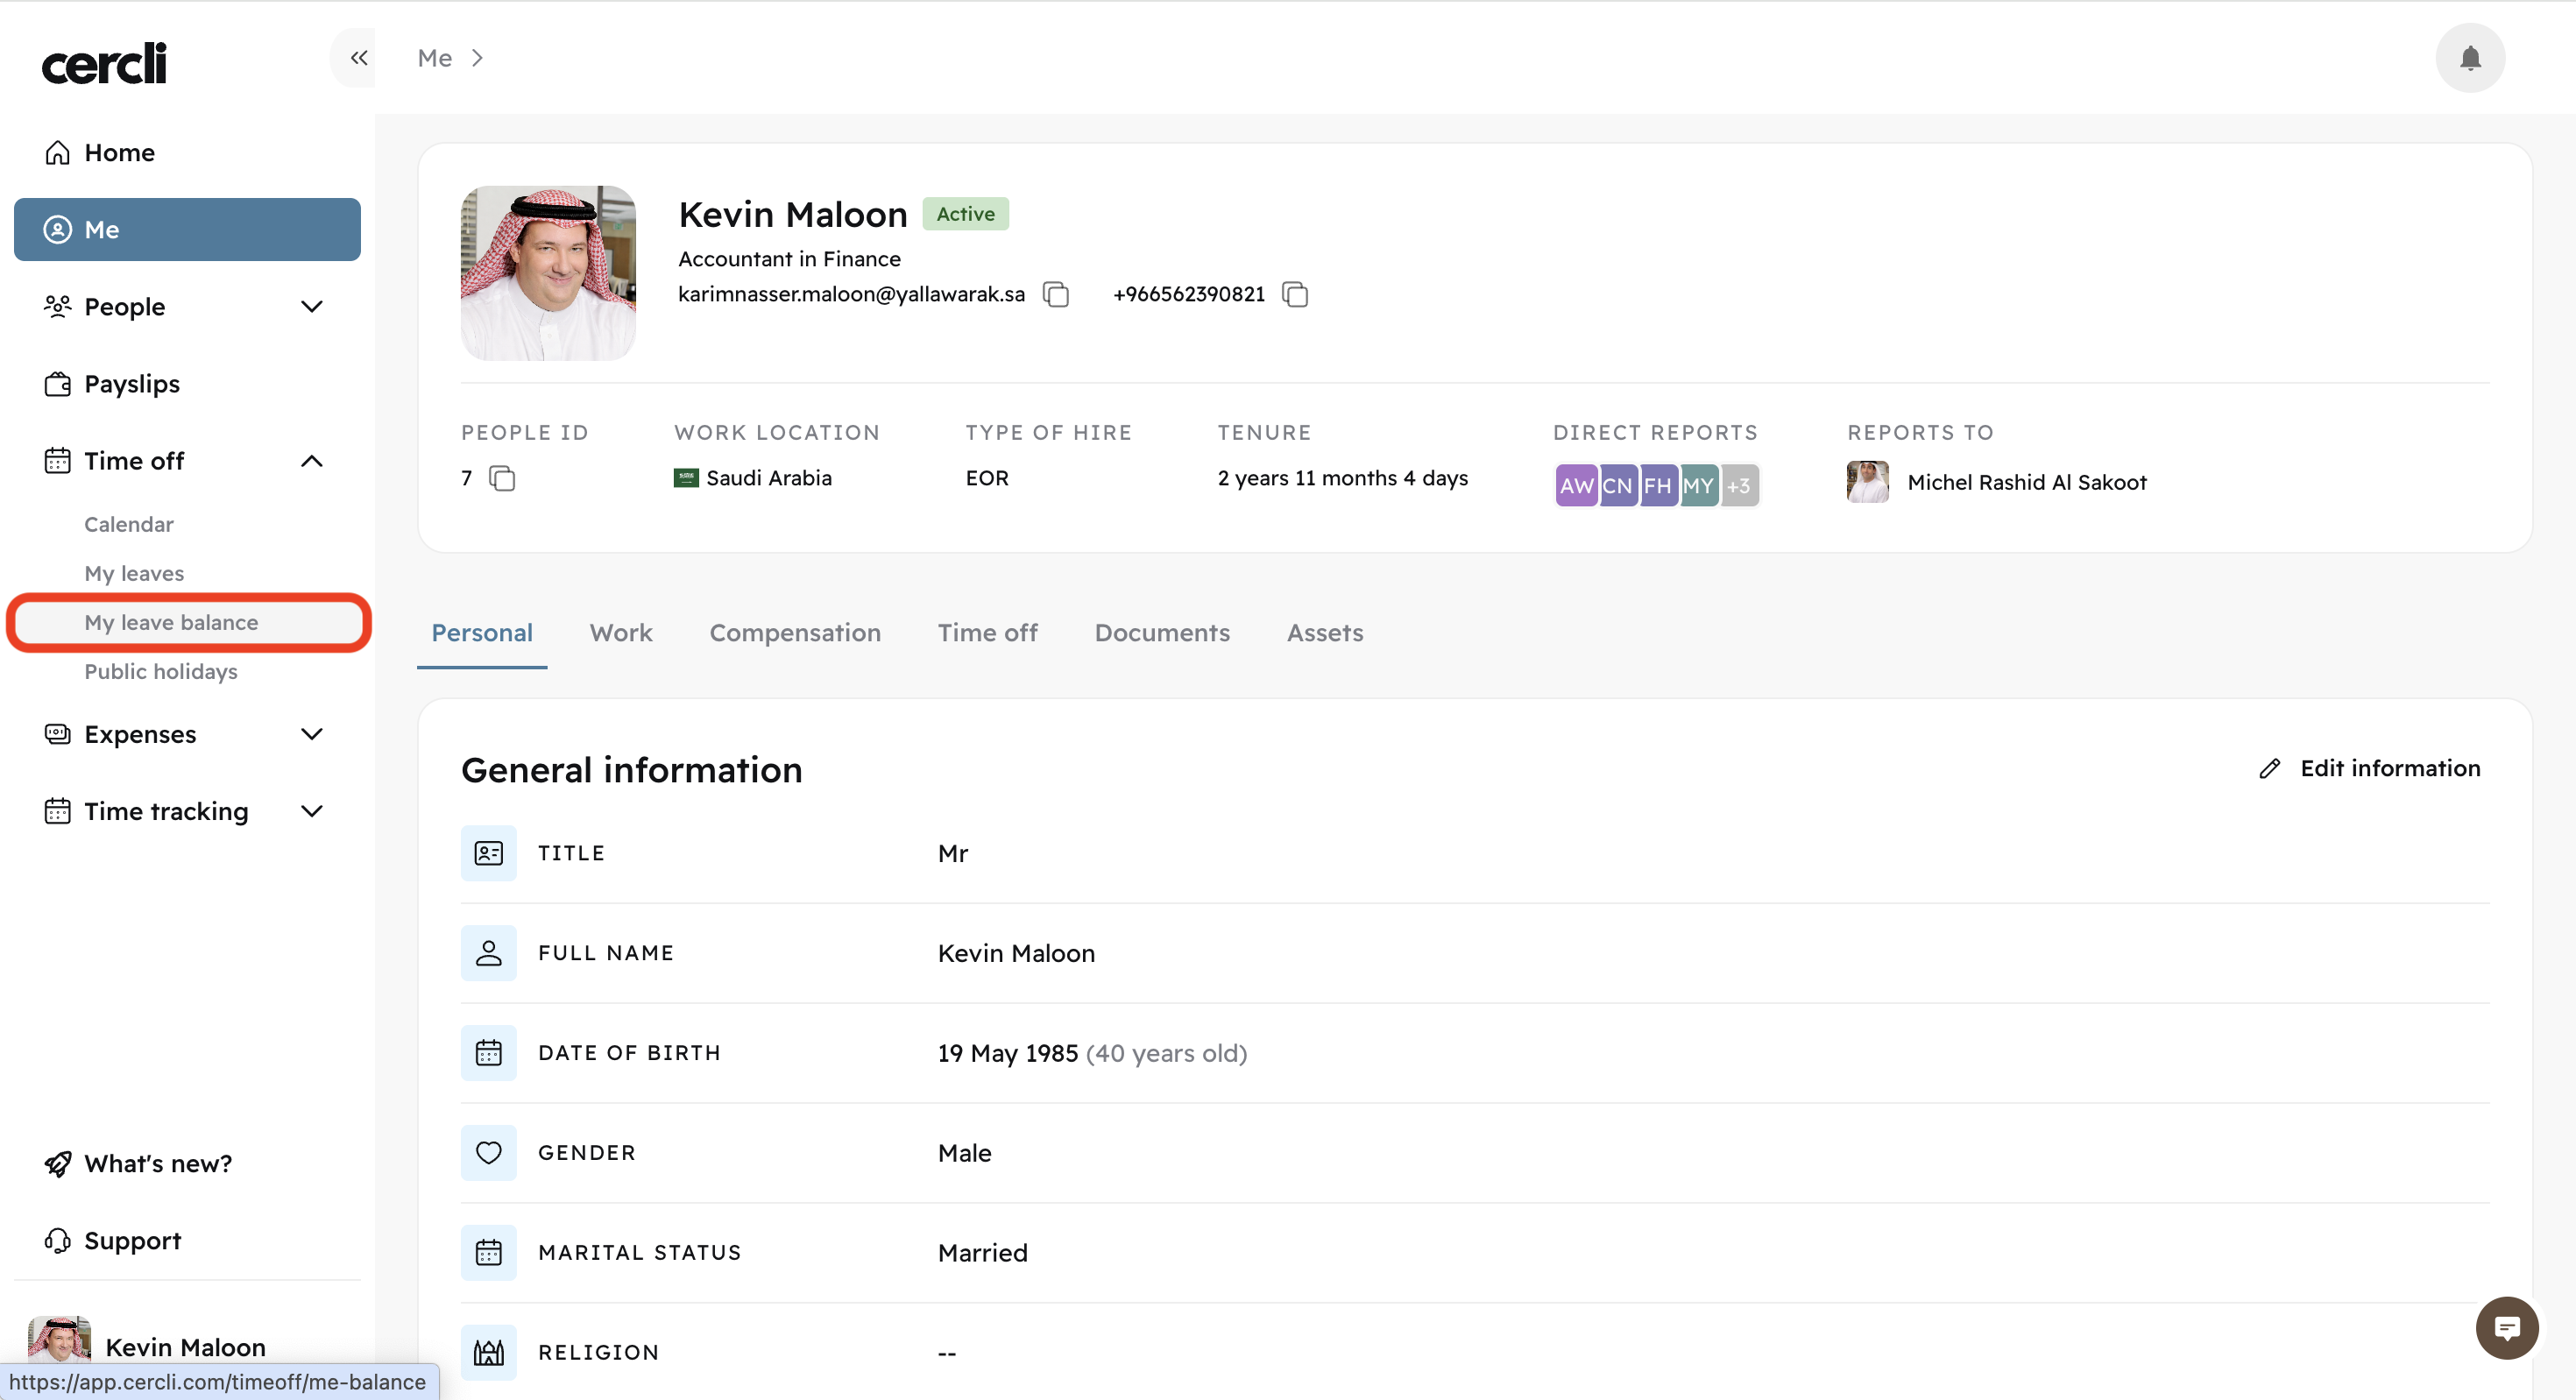Collapse the Time off section

312,461
